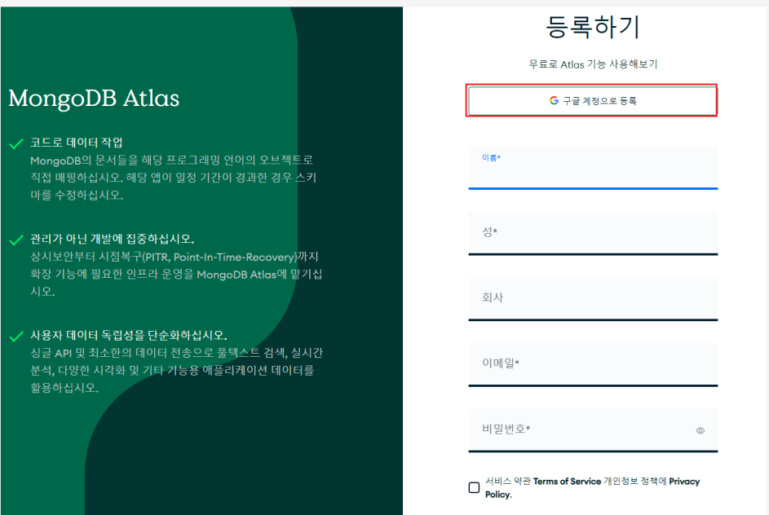Screen dimensions: 769x515
Task: Click checkmark beside '관리가 아닌 개발에 집중하십시오'
Action: [16, 240]
